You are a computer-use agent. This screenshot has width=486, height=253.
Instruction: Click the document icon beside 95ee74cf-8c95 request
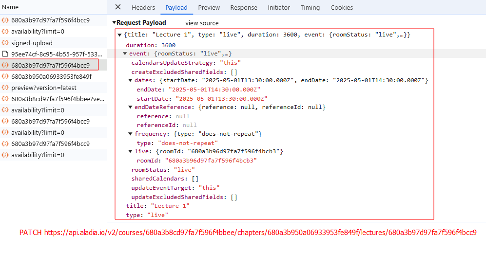tap(5, 54)
